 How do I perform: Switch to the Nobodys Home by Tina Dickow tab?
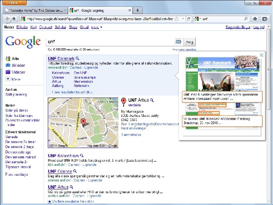(x=36, y=11)
